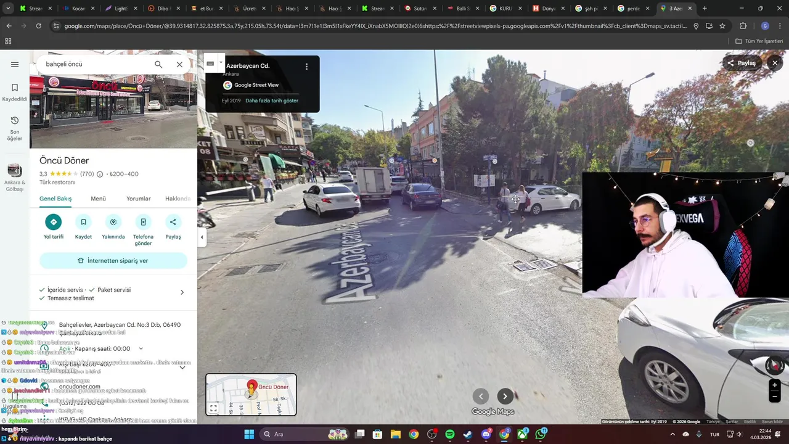Screen dimensions: 789x444
Task: Zoom in Street View with plus
Action: coord(775,385)
